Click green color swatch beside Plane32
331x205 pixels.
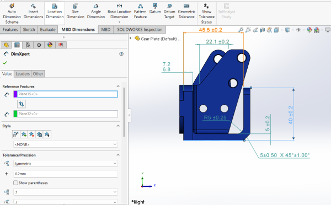click(15, 114)
